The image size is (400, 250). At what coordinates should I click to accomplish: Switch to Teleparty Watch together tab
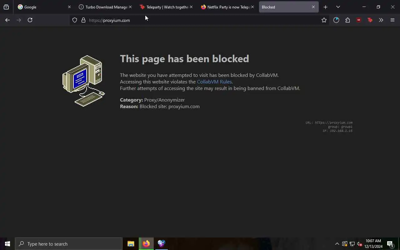point(166,7)
